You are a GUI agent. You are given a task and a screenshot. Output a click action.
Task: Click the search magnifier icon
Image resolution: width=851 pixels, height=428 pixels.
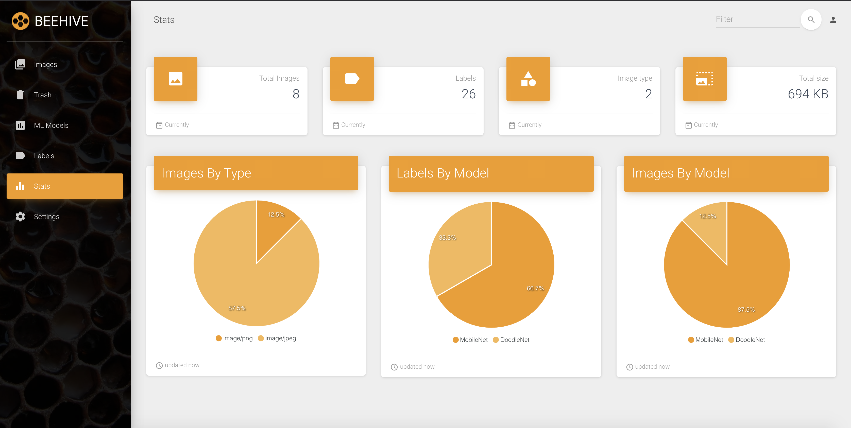(x=811, y=20)
